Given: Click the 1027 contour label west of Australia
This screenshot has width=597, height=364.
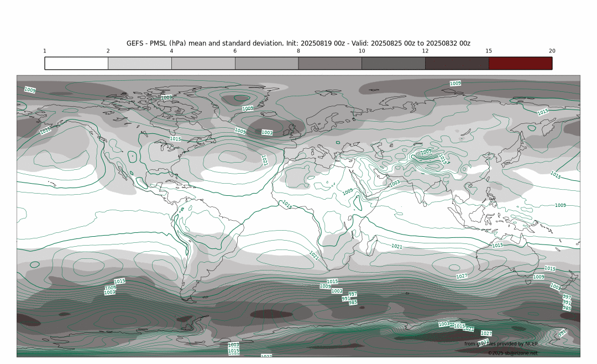Looking at the screenshot, I should pyautogui.click(x=462, y=276).
